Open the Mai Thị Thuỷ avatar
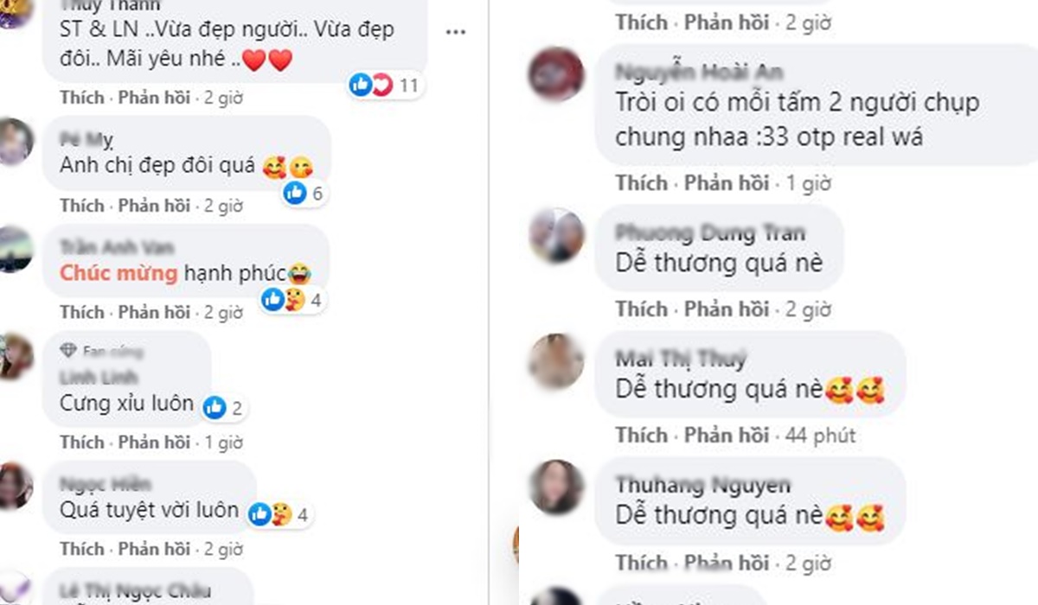This screenshot has width=1038, height=605. [x=556, y=360]
